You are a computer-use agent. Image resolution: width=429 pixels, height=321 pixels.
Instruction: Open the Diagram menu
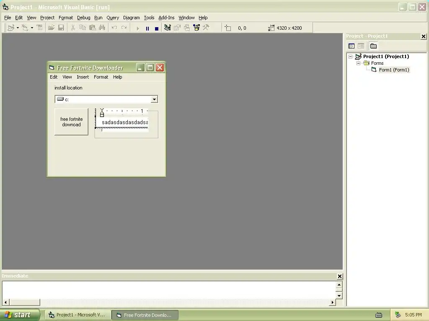pyautogui.click(x=131, y=18)
